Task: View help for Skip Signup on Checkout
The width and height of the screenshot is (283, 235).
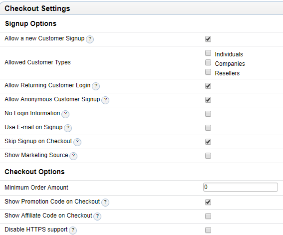Action: [77, 142]
